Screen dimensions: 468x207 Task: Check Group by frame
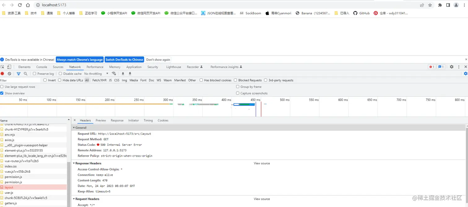coord(238,87)
